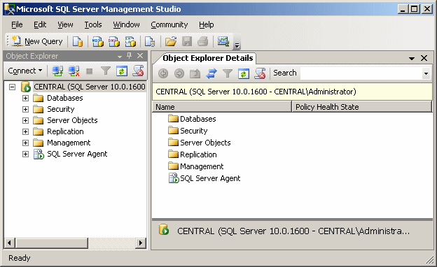This screenshot has width=437, height=267.
Task: Select CENTRAL server in Object Explorer tree
Action: point(90,87)
